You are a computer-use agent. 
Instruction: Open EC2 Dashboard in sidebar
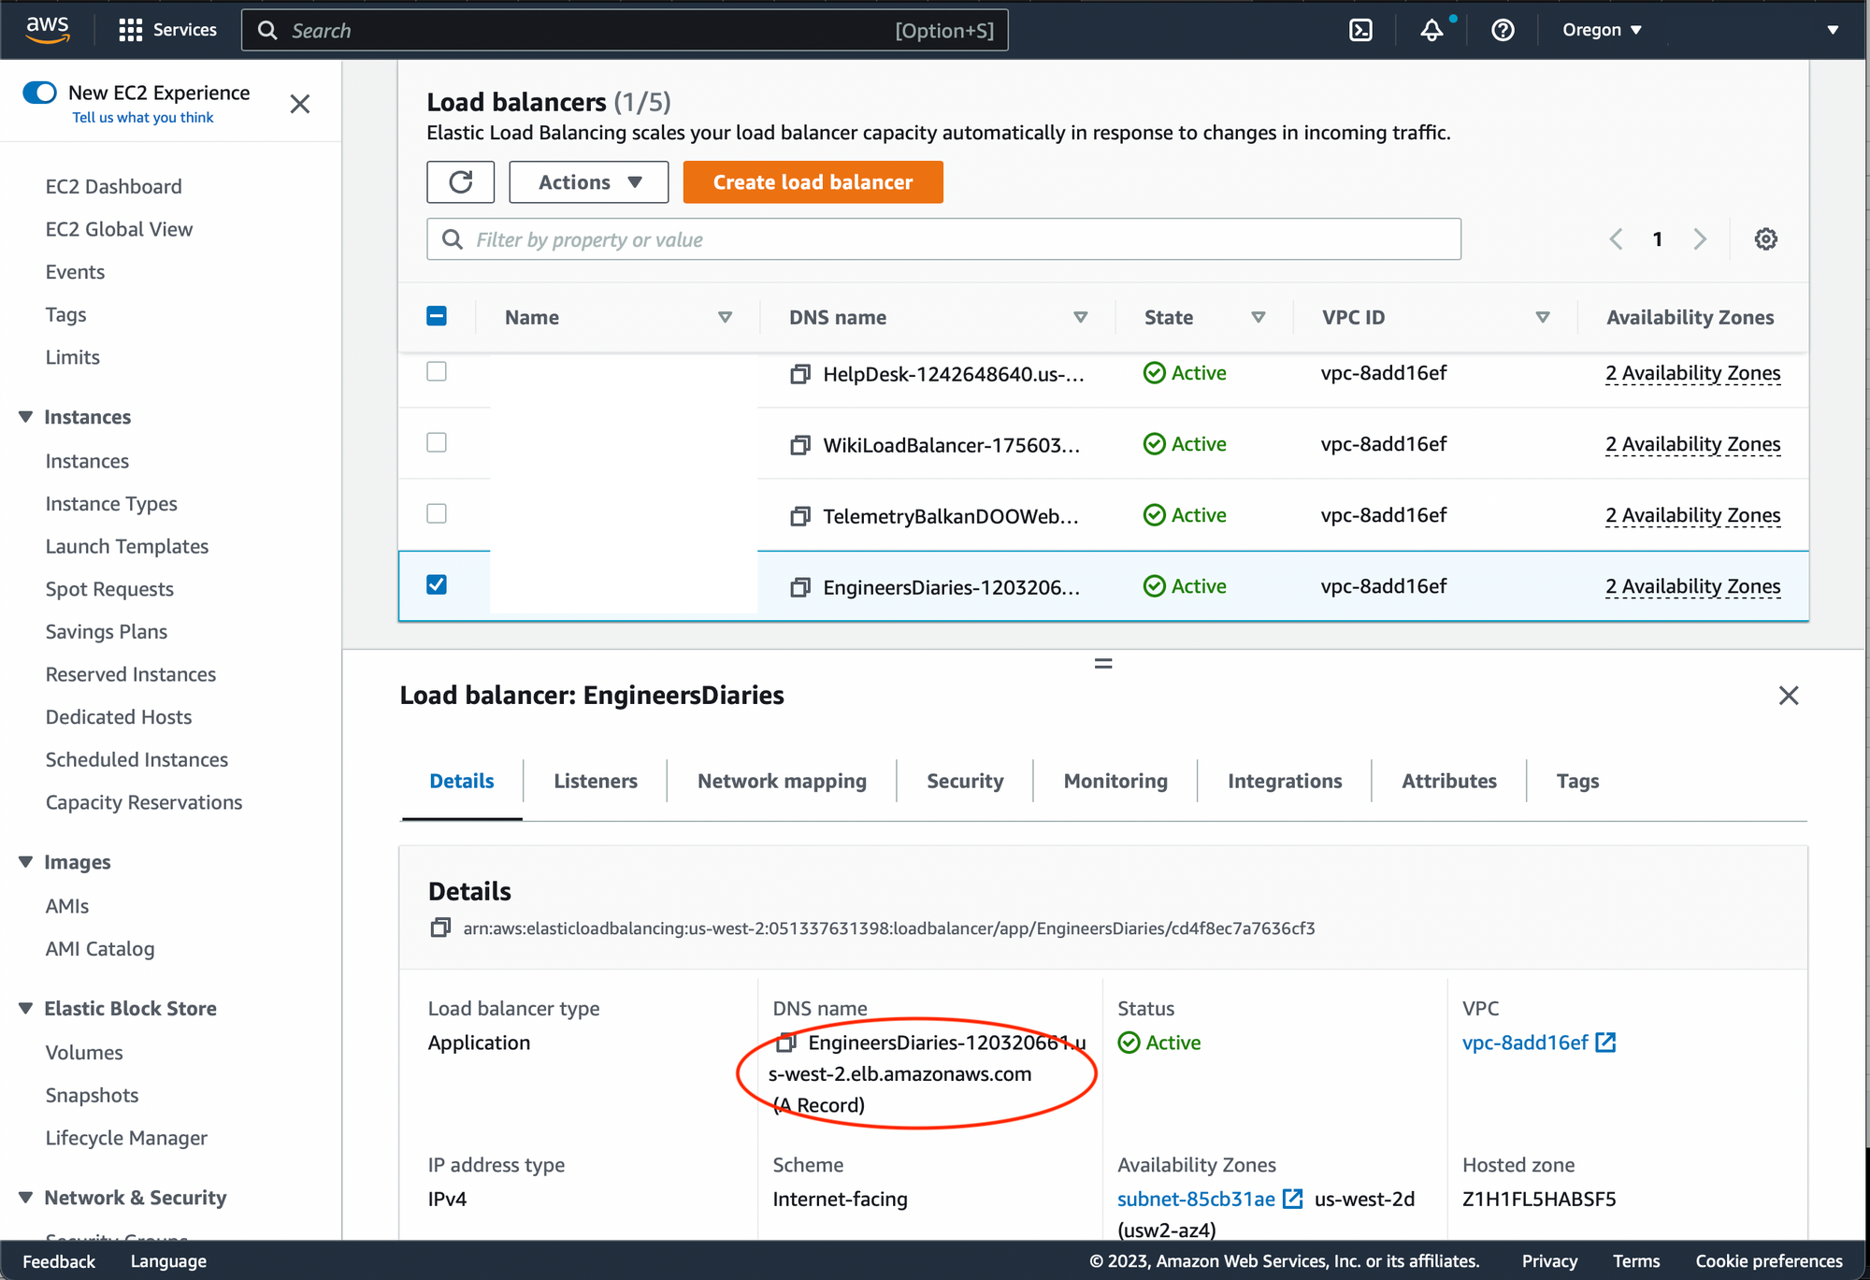[x=114, y=186]
